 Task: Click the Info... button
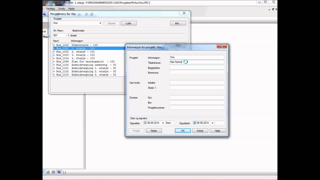click(178, 23)
